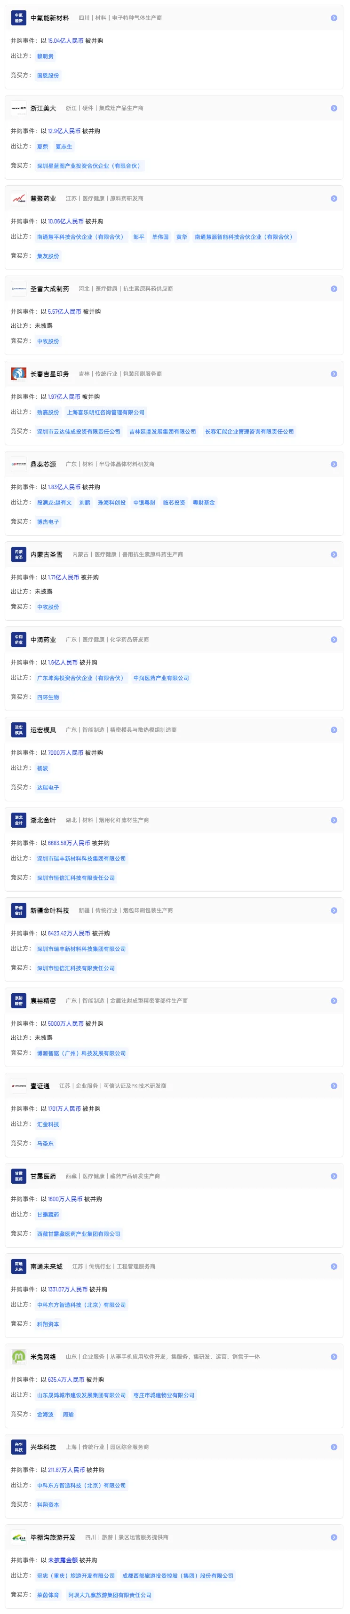Click the arrow icon beside 浙江美大
This screenshot has width=350, height=1614.
point(334,108)
